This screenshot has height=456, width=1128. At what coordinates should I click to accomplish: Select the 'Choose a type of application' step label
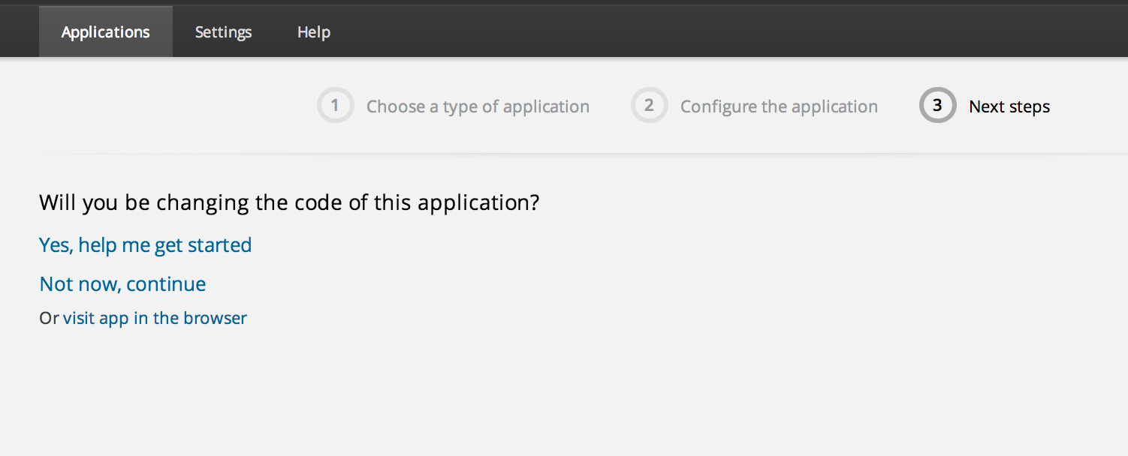click(478, 106)
